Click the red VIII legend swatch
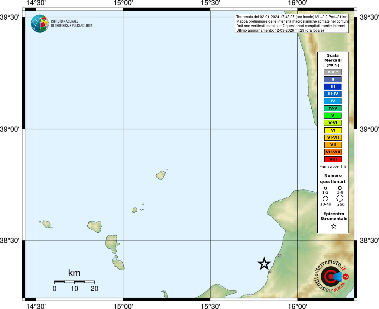Image resolution: width=379 pixels, height=309 pixels. click(333, 159)
